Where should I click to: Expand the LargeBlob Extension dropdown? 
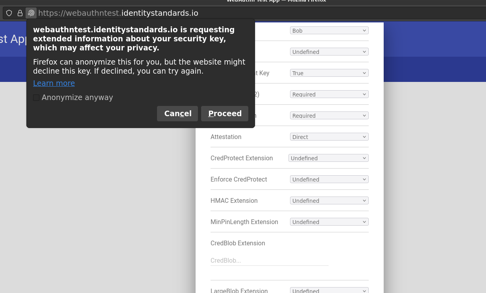point(329,291)
